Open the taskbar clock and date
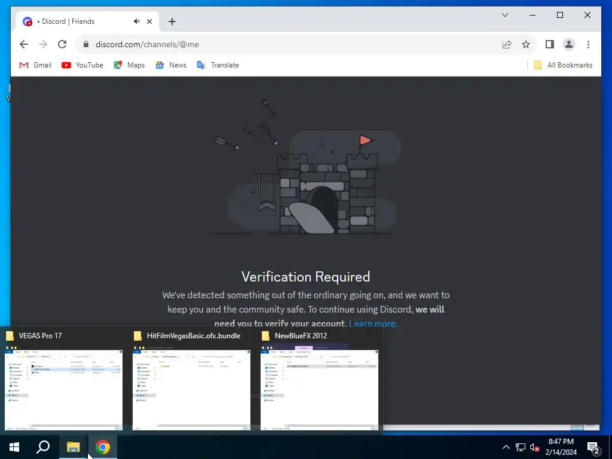612x459 pixels. click(561, 447)
